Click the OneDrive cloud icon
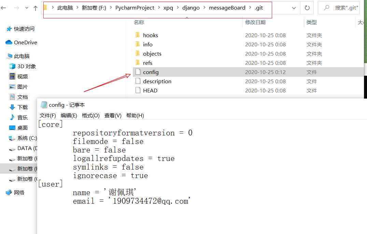367x234 pixels. click(9, 42)
